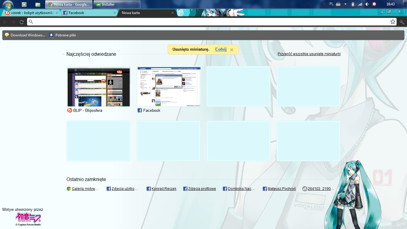Viewport: 407px width, 229px height.
Task: Minimize the Chrome window
Action: (381, 12)
